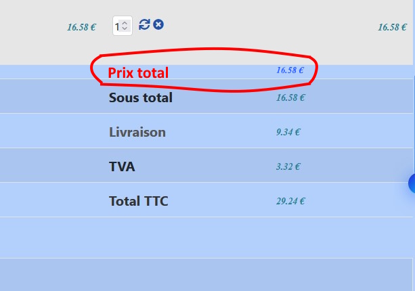The width and height of the screenshot is (415, 291).
Task: Decrease quantity with the down arrow
Action: pyautogui.click(x=125, y=30)
